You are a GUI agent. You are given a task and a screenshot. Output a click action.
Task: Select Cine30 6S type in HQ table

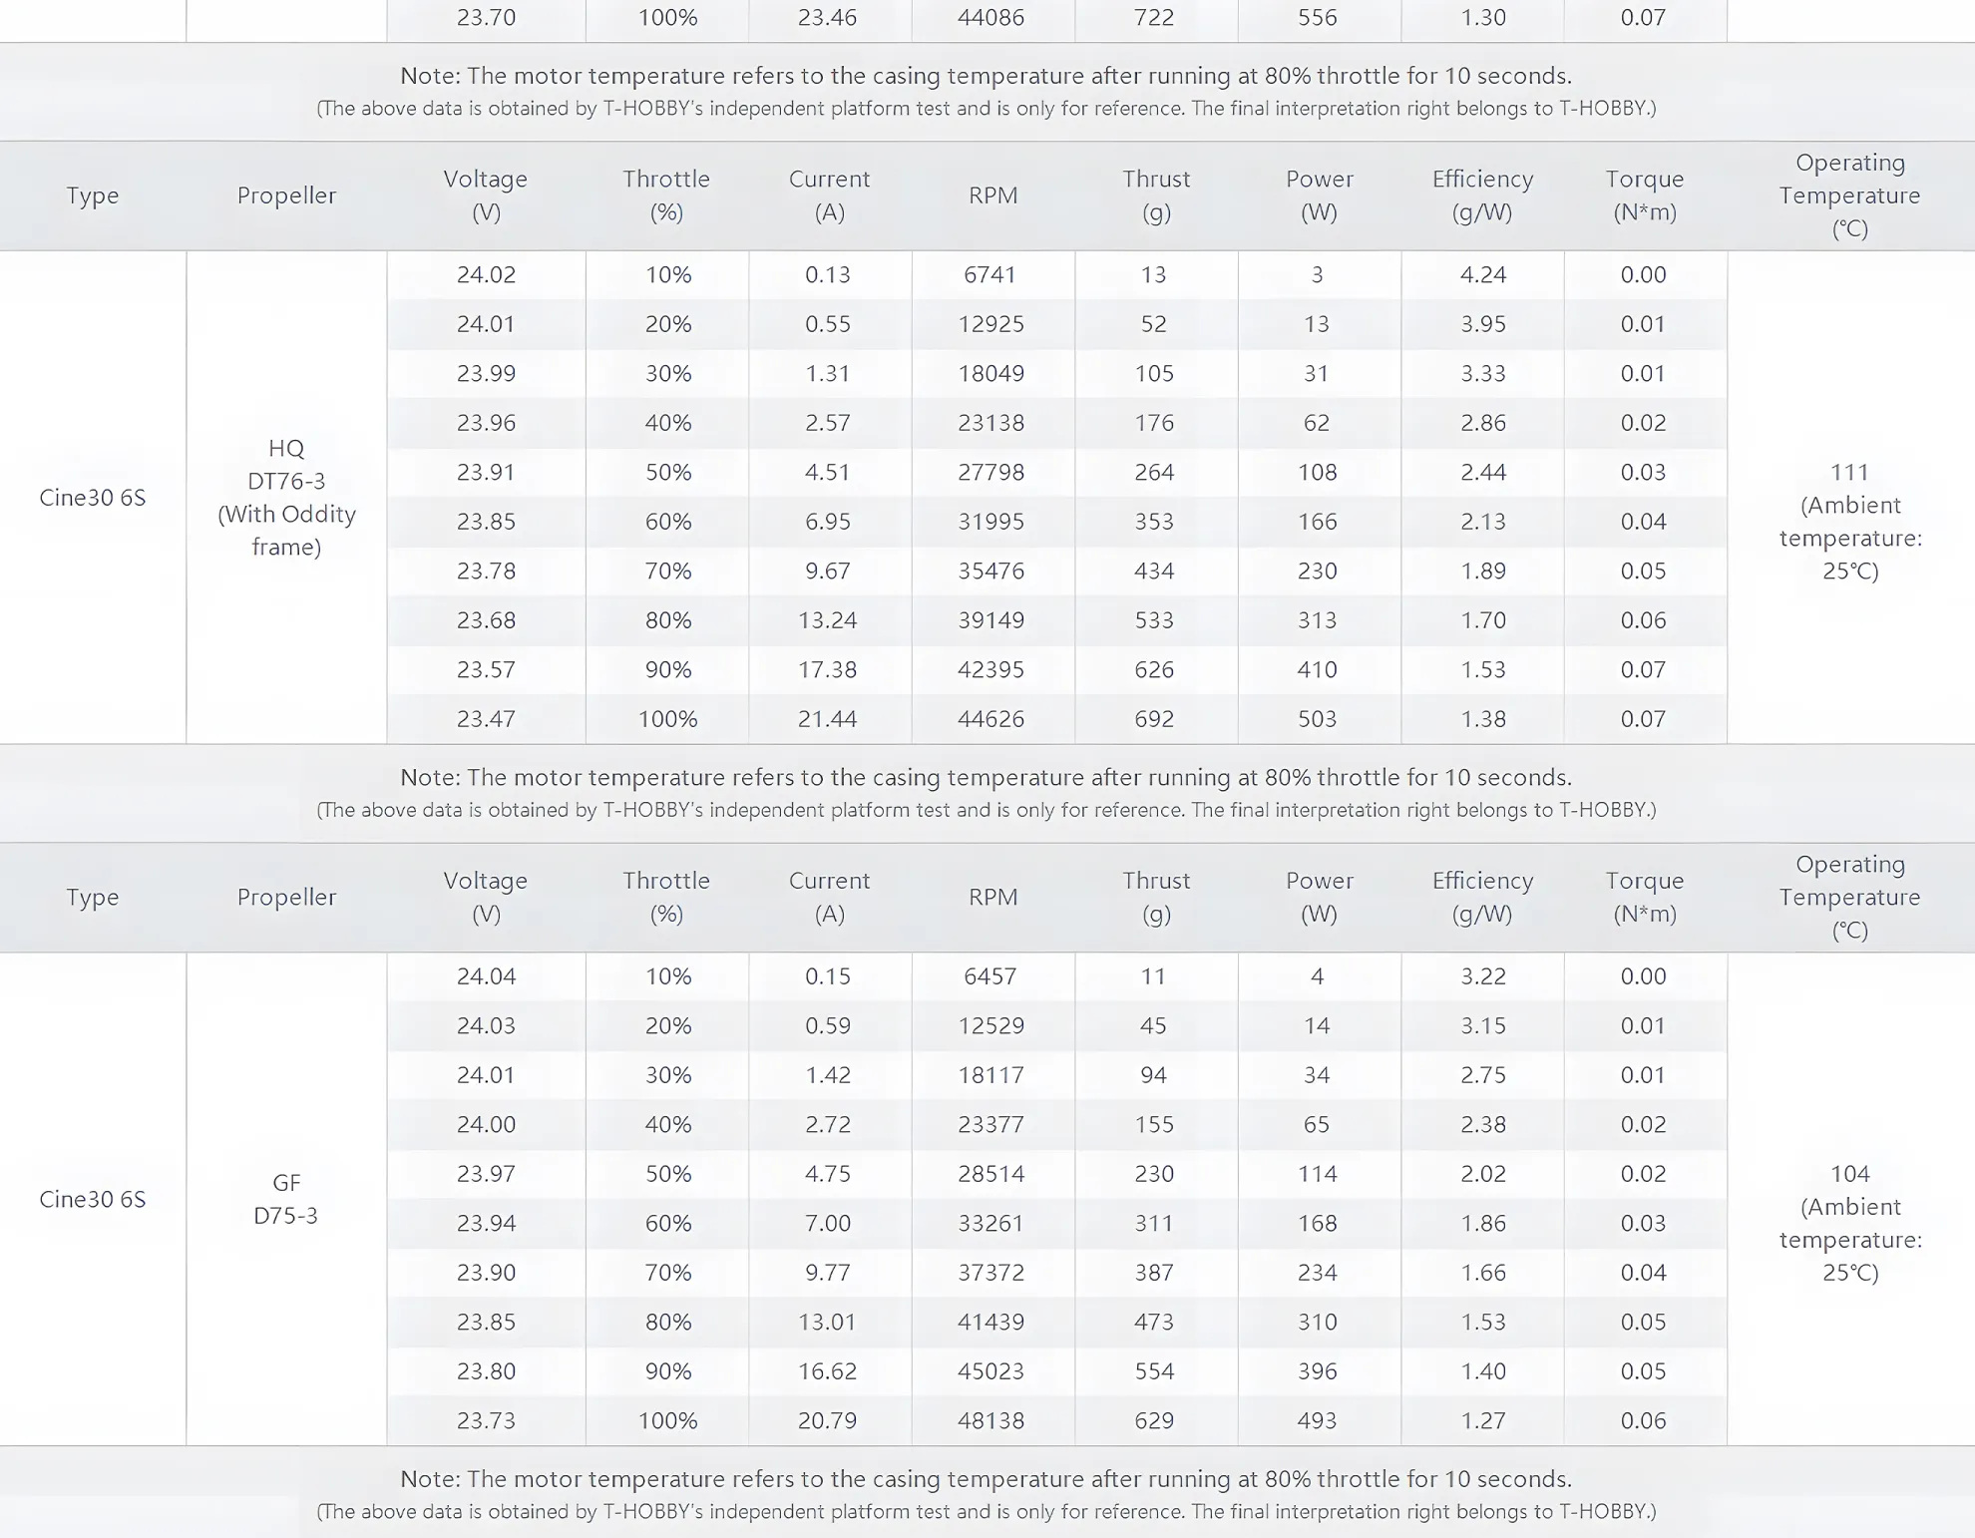pyautogui.click(x=93, y=497)
